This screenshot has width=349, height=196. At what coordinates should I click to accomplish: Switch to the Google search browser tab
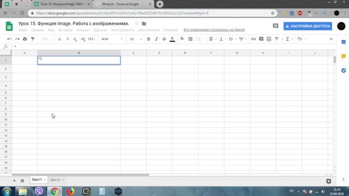(x=123, y=4)
